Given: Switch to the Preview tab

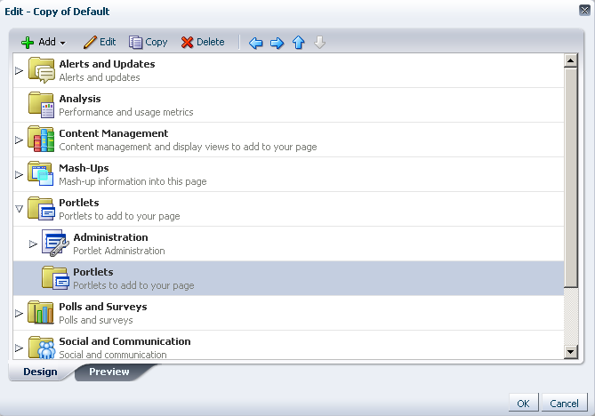Looking at the screenshot, I should click(109, 372).
